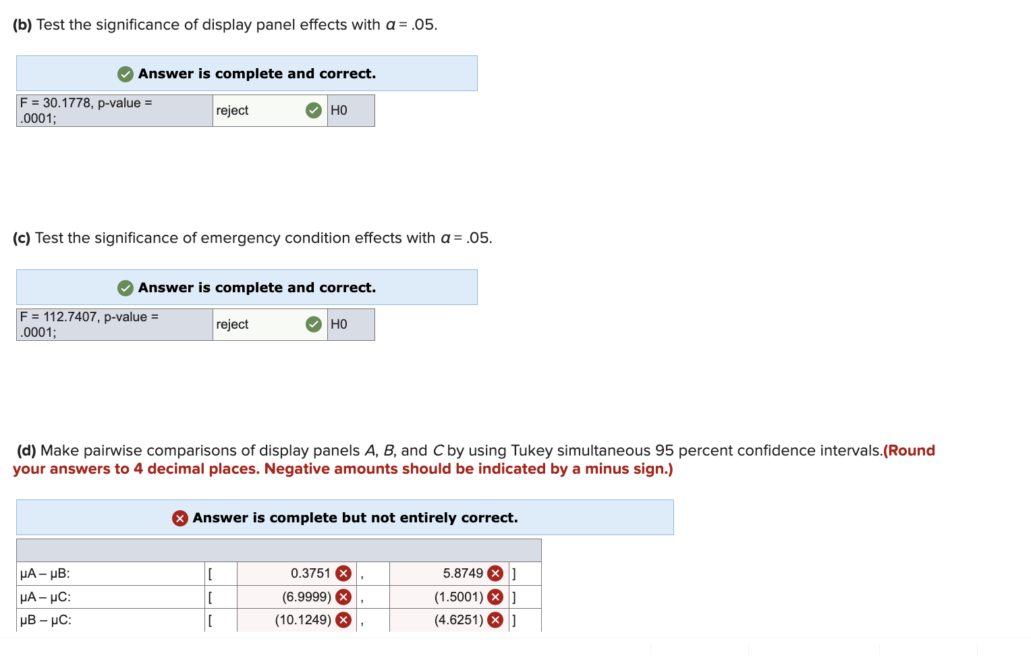Click the red X beside the (6.9999) value
The image size is (1031, 656).
tap(343, 597)
